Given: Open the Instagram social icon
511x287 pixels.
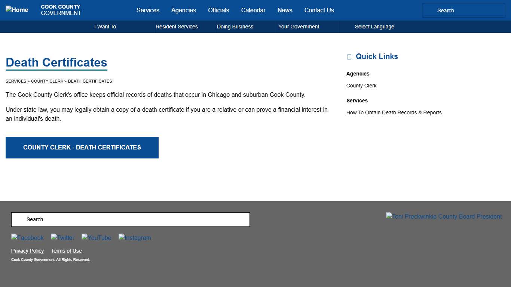Looking at the screenshot, I should tap(135, 238).
